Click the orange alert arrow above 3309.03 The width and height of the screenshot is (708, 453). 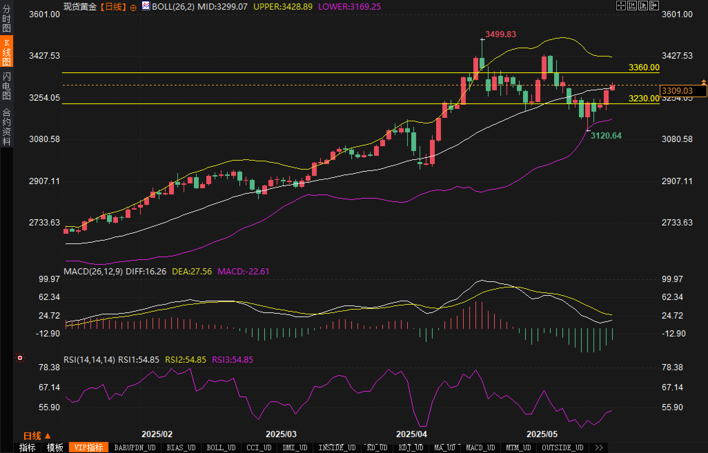click(x=704, y=82)
